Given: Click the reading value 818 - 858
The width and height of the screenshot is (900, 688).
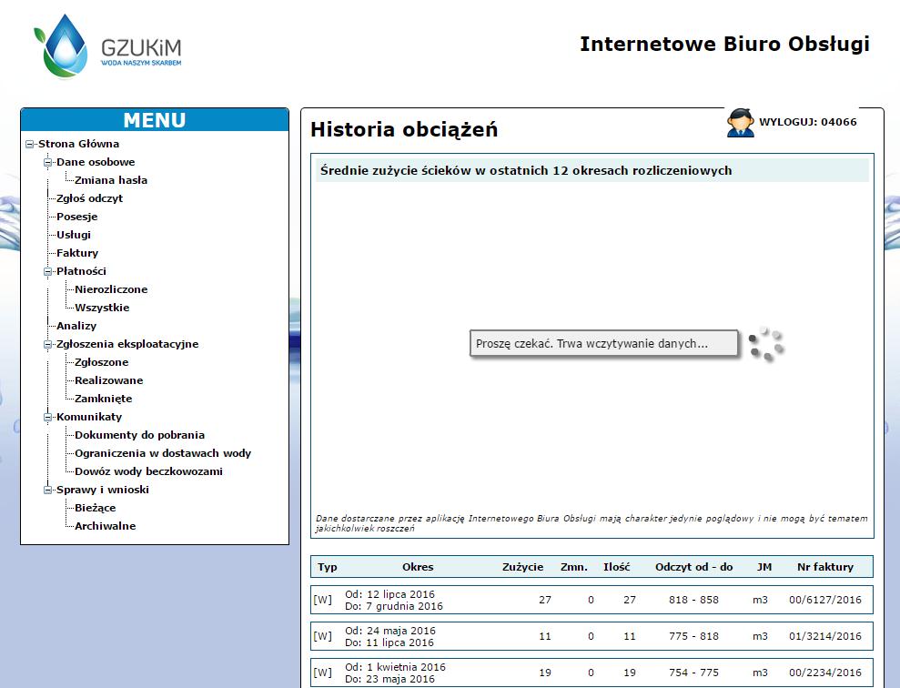Looking at the screenshot, I should (x=693, y=601).
